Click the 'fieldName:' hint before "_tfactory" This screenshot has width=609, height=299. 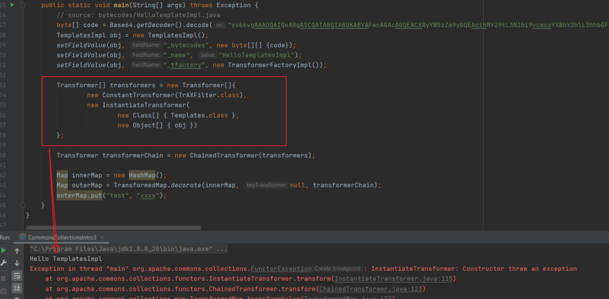coord(146,65)
